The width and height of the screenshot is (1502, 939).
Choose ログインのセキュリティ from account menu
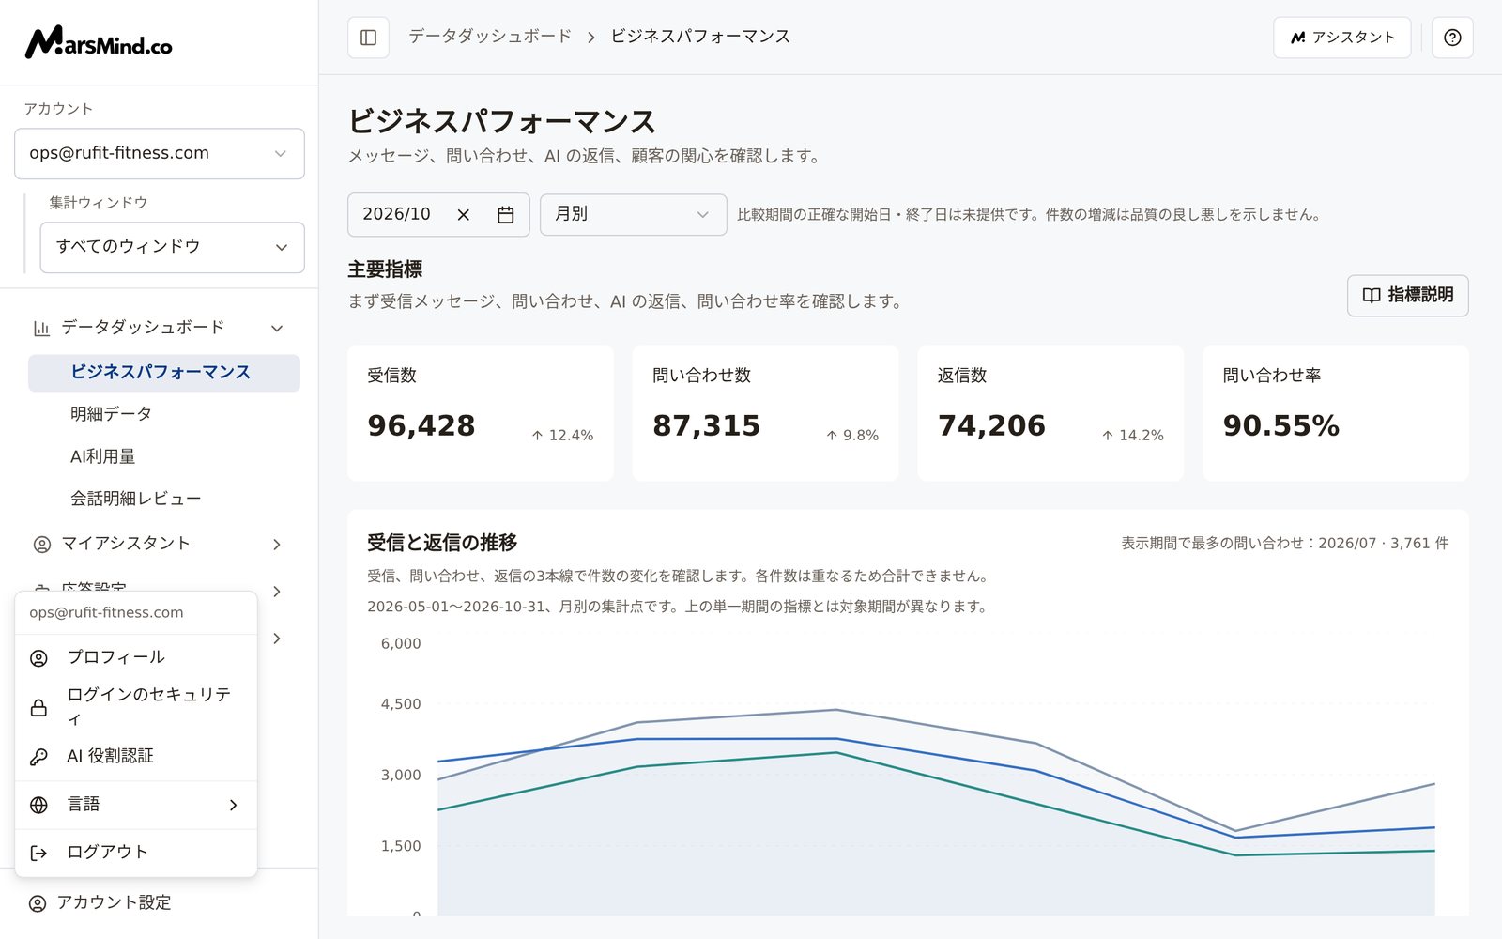pos(136,706)
